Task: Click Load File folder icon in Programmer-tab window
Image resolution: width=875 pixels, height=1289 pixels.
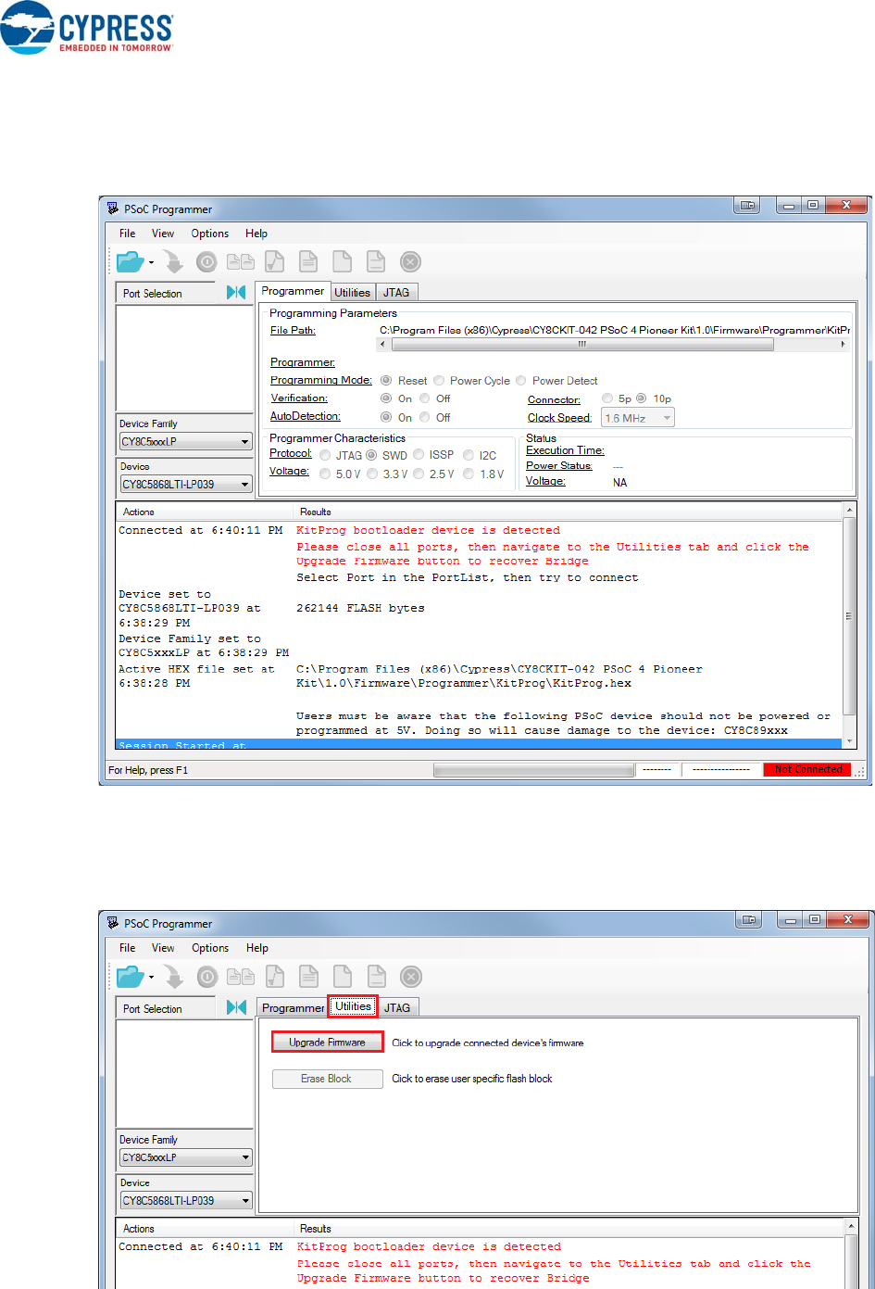Action: click(130, 262)
